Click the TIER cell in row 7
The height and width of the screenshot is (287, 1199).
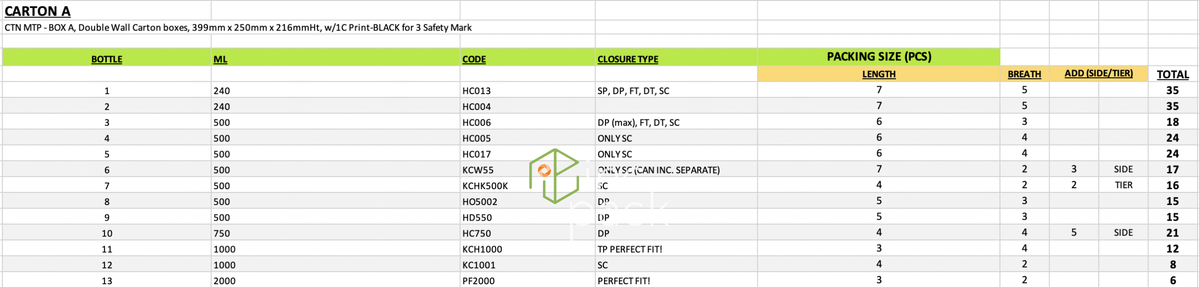[x=1123, y=185]
